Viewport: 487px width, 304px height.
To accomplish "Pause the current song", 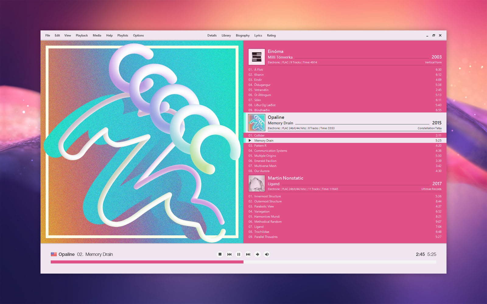I will [239, 254].
